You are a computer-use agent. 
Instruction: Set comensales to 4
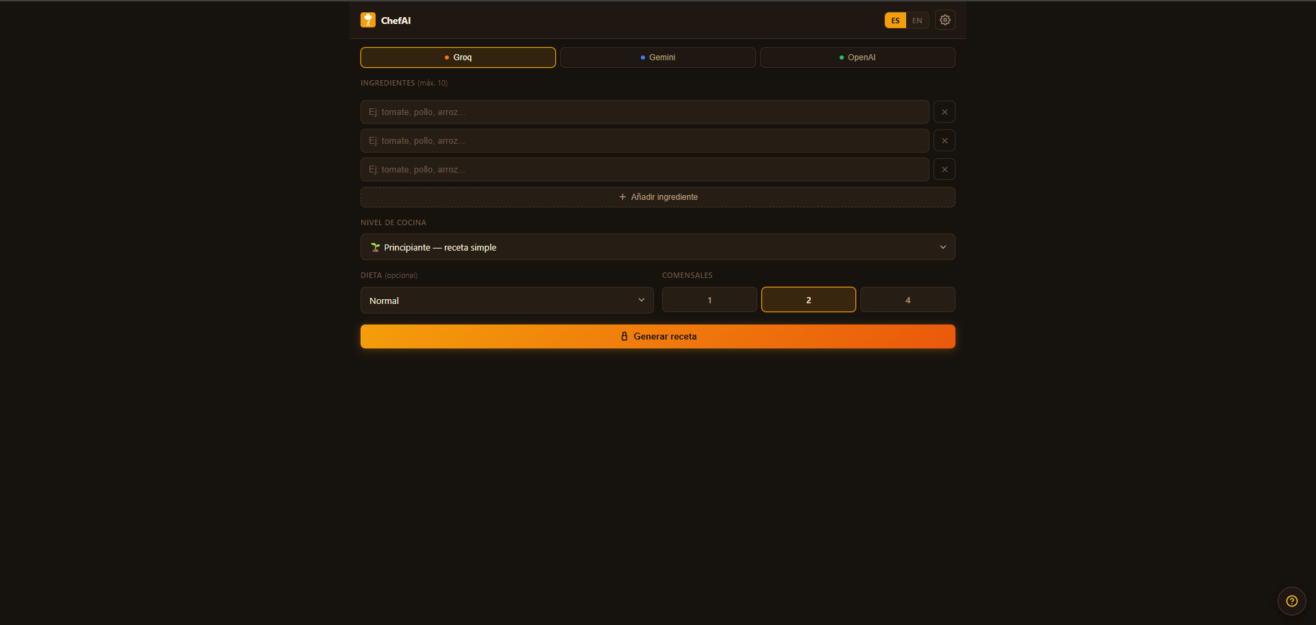point(907,300)
